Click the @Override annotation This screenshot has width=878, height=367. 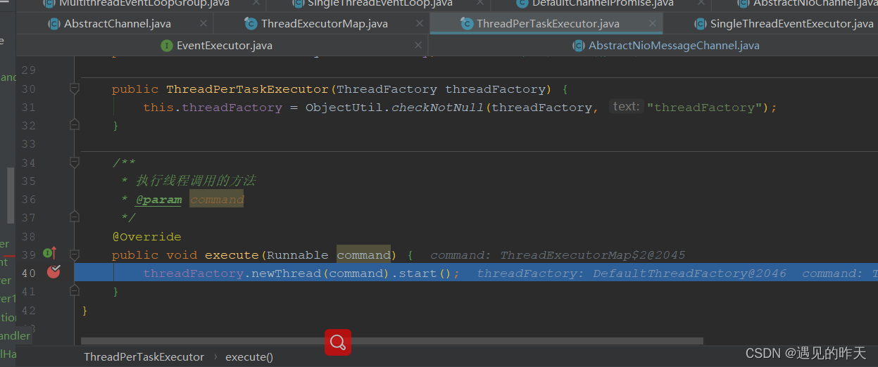(x=146, y=237)
